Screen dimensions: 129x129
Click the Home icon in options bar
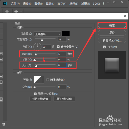point(7,11)
